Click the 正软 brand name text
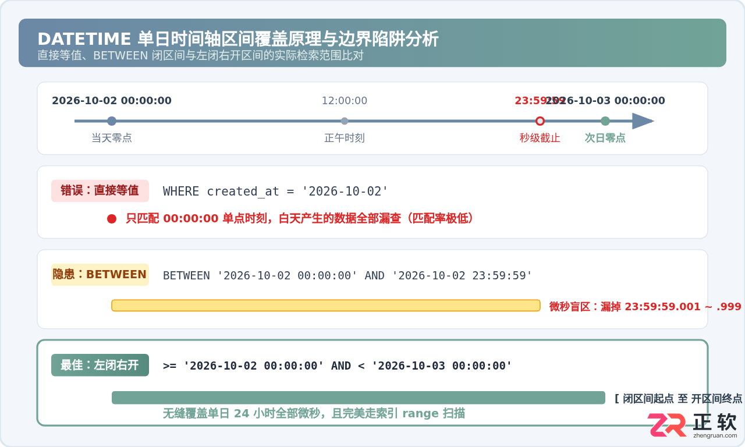Viewport: 745px width, 447px height. click(715, 422)
